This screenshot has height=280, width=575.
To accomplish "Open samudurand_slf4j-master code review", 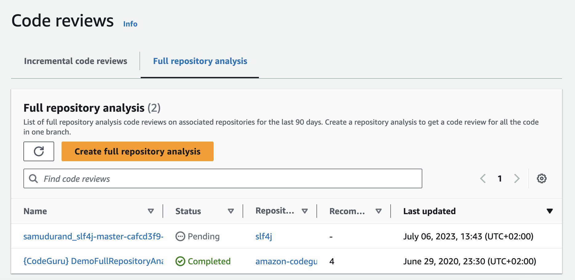I will coord(93,236).
